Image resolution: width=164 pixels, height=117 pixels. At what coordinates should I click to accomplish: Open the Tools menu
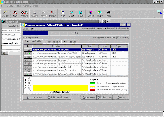point(18,6)
